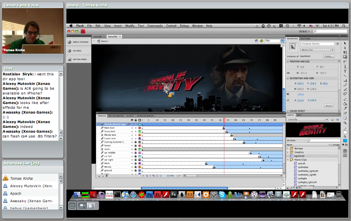This screenshot has height=221, width=351.
Task: Select the Eyedropper tool
Action: [x=345, y=108]
